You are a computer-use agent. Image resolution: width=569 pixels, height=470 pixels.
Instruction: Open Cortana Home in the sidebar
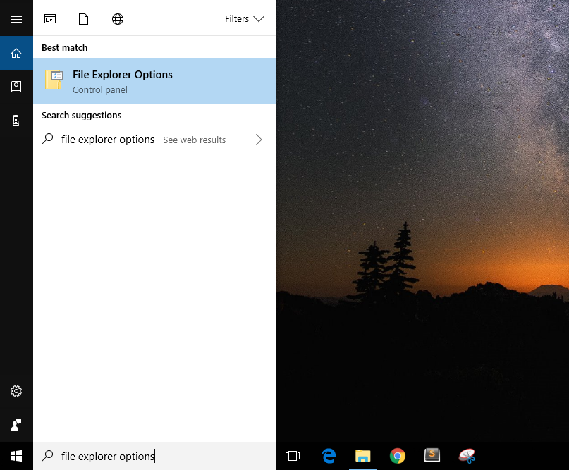pyautogui.click(x=16, y=52)
